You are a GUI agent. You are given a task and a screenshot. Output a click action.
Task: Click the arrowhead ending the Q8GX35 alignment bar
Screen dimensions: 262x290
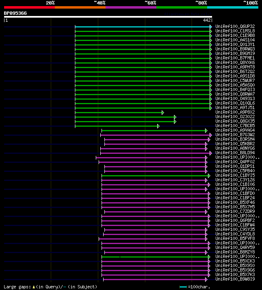(175, 122)
